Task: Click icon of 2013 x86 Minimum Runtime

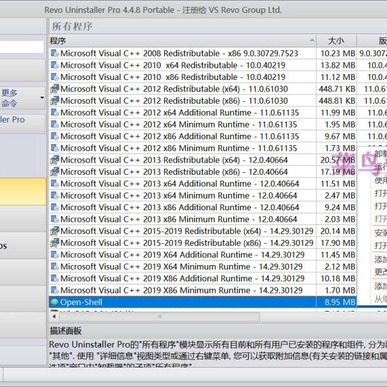Action: 55,219
